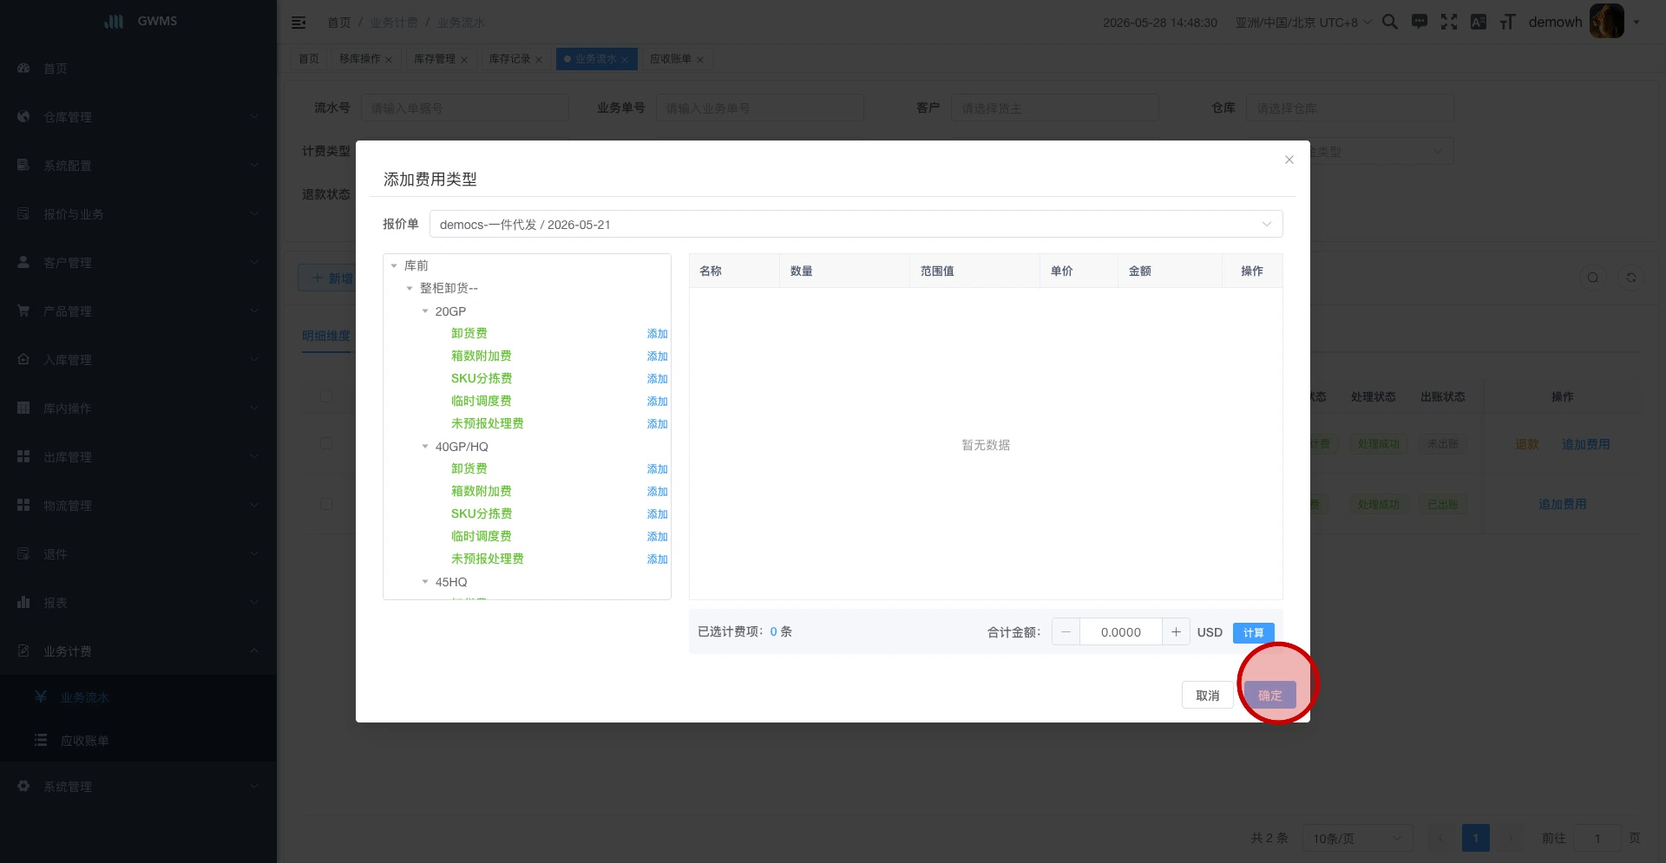1666x863 pixels.
Task: Increase 合计金额 with the plus button
Action: click(1176, 631)
